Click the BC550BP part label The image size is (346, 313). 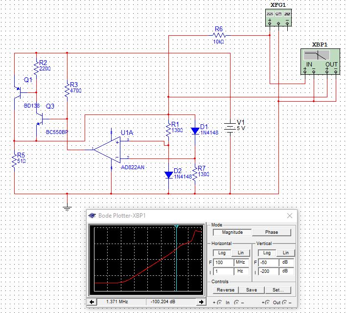(57, 132)
